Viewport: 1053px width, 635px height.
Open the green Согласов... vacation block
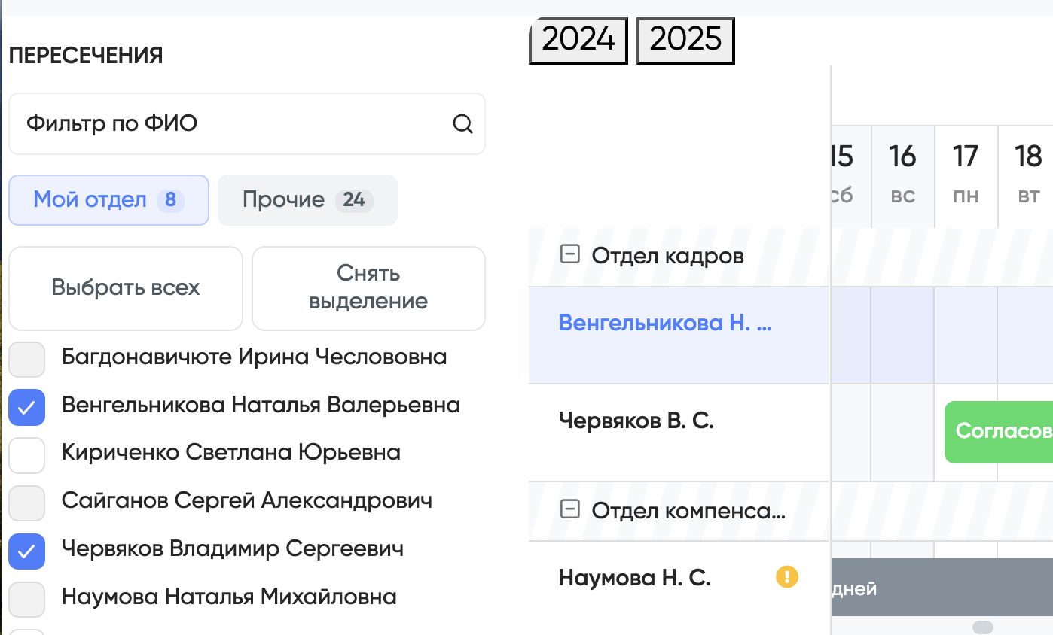point(998,432)
